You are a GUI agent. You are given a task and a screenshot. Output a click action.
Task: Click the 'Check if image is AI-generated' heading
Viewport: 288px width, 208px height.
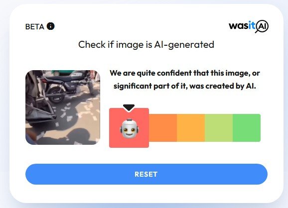pos(146,45)
